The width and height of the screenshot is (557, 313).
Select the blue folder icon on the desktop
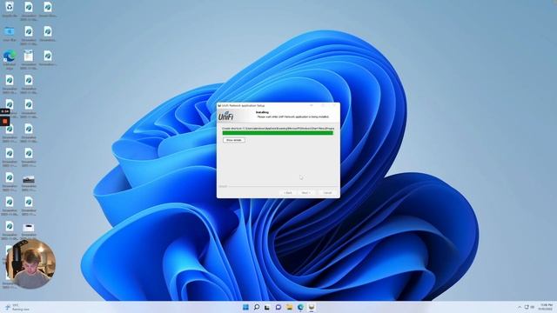point(10,31)
